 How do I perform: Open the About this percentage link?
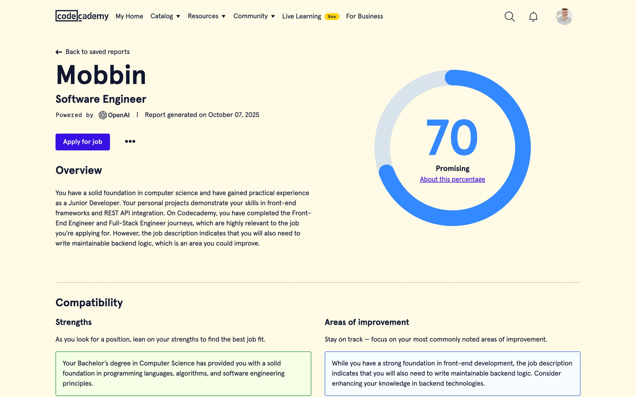tap(452, 179)
